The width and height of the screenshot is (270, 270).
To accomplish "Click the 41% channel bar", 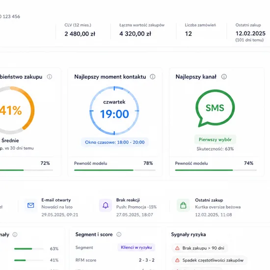I will click(x=29, y=260).
